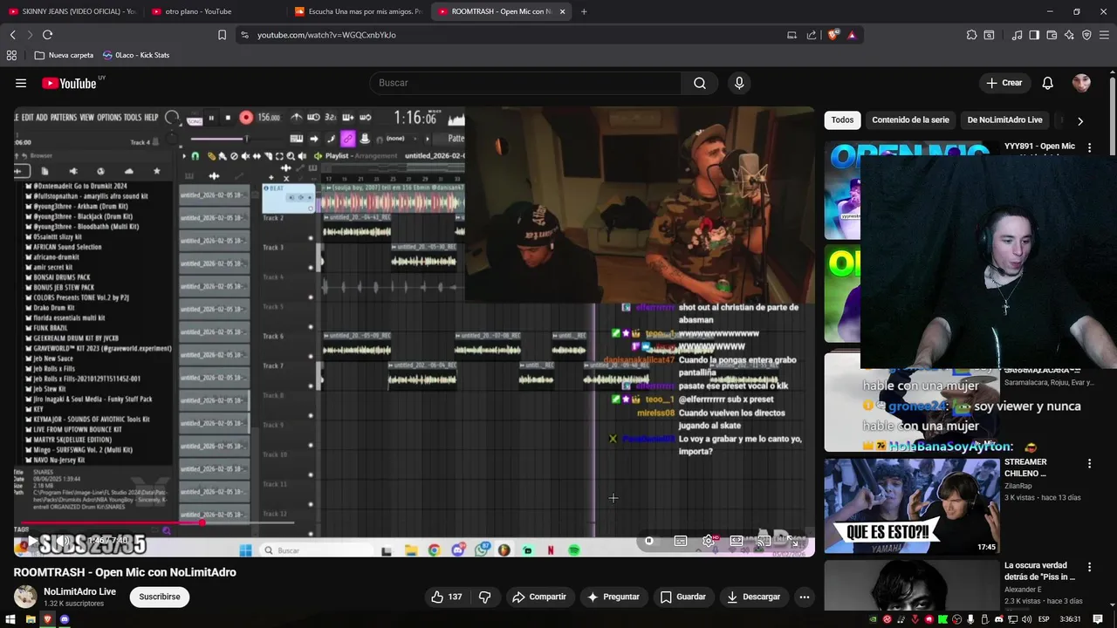Switch to the otro plano - YouTube tab
Screen dimensions: 1117x628
pyautogui.click(x=214, y=11)
